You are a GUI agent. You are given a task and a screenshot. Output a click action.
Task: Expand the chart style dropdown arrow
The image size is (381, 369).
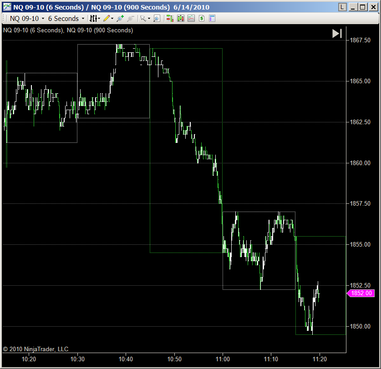(x=99, y=19)
